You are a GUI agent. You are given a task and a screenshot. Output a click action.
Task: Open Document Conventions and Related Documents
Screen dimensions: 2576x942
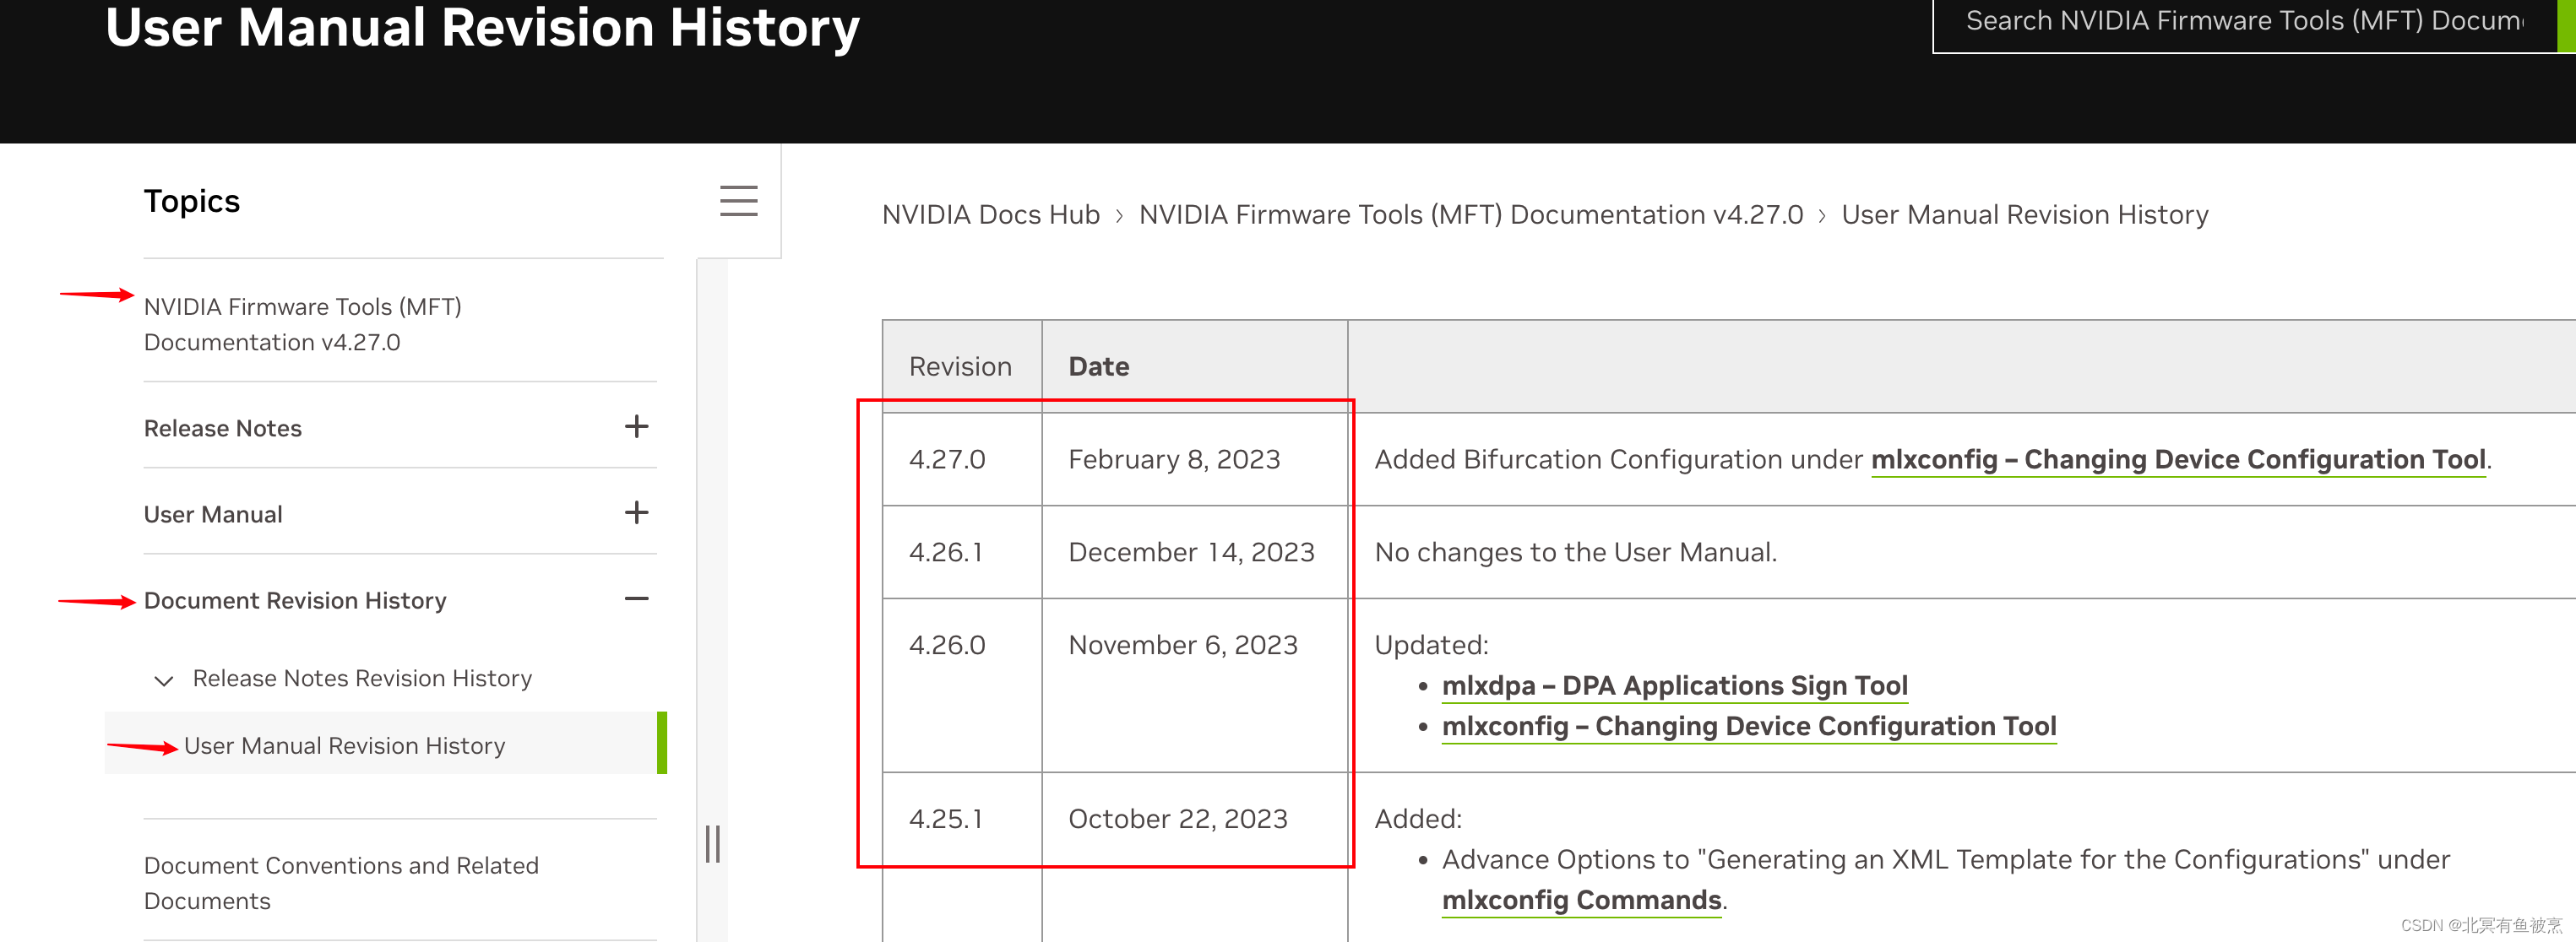[x=341, y=882]
